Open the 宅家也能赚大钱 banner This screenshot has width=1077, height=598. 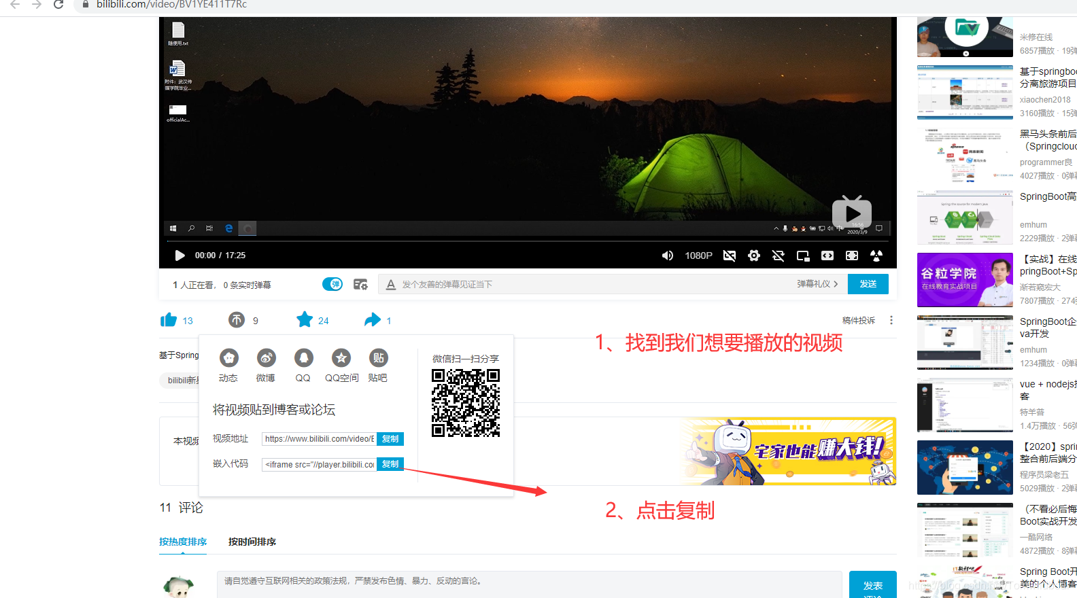coord(789,451)
